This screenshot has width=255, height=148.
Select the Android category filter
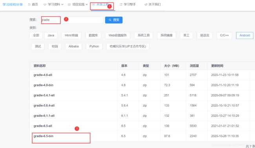pyautogui.click(x=244, y=36)
